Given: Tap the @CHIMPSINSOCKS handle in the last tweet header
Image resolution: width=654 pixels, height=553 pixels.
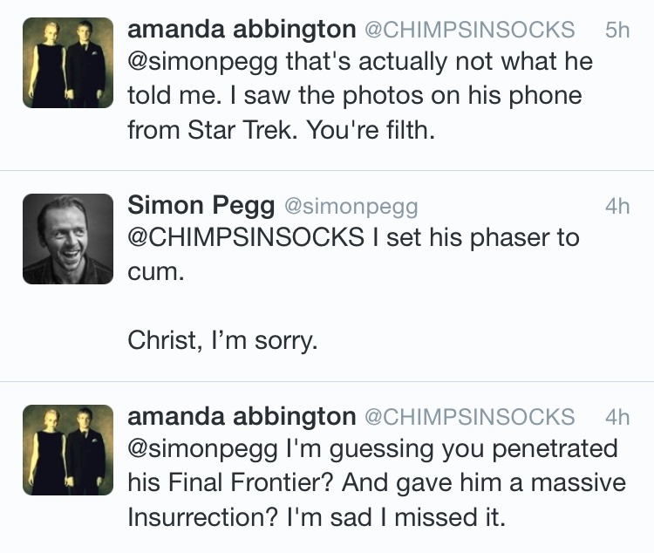Looking at the screenshot, I should (x=468, y=416).
